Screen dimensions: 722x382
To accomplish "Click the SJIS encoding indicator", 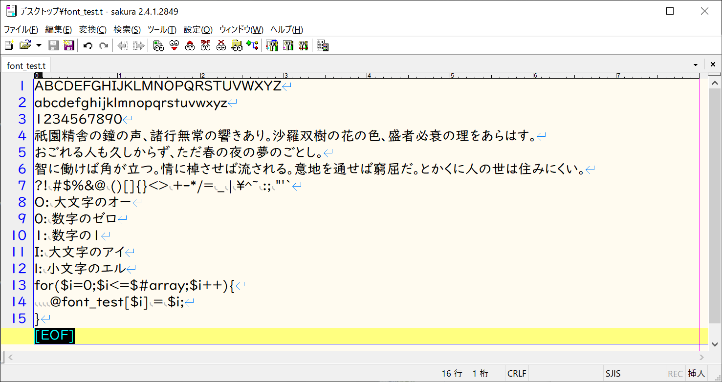I will (x=613, y=374).
